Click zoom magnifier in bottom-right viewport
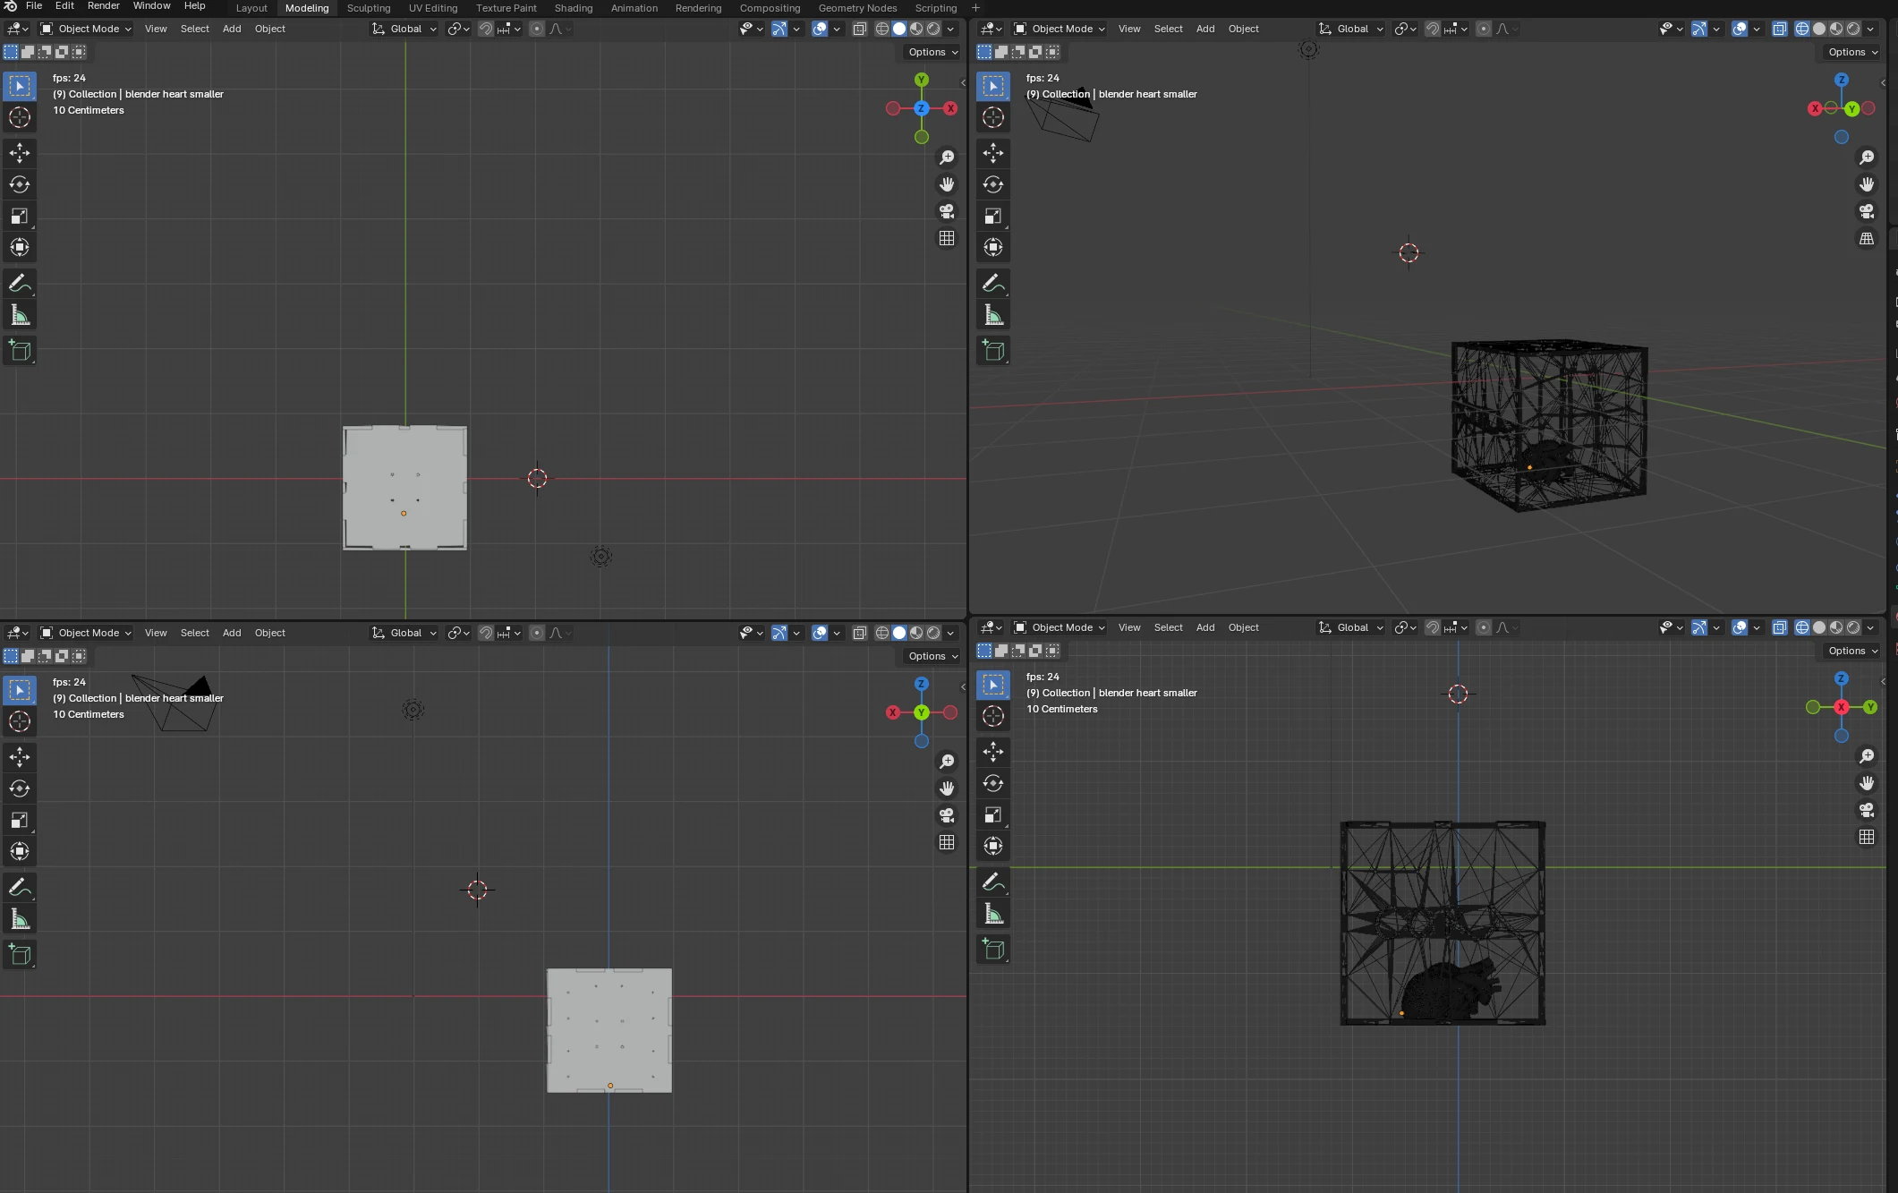 pos(1867,756)
